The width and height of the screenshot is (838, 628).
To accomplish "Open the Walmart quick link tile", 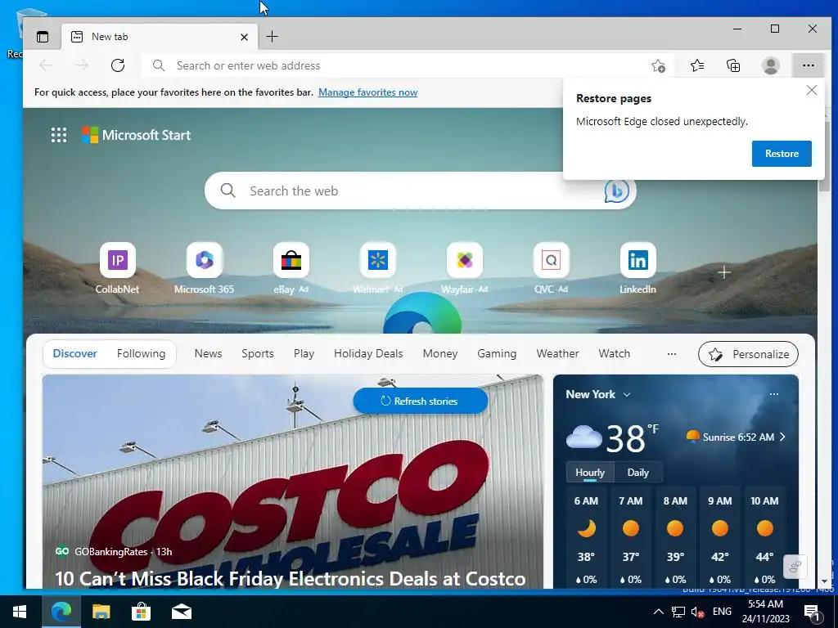I will [378, 268].
